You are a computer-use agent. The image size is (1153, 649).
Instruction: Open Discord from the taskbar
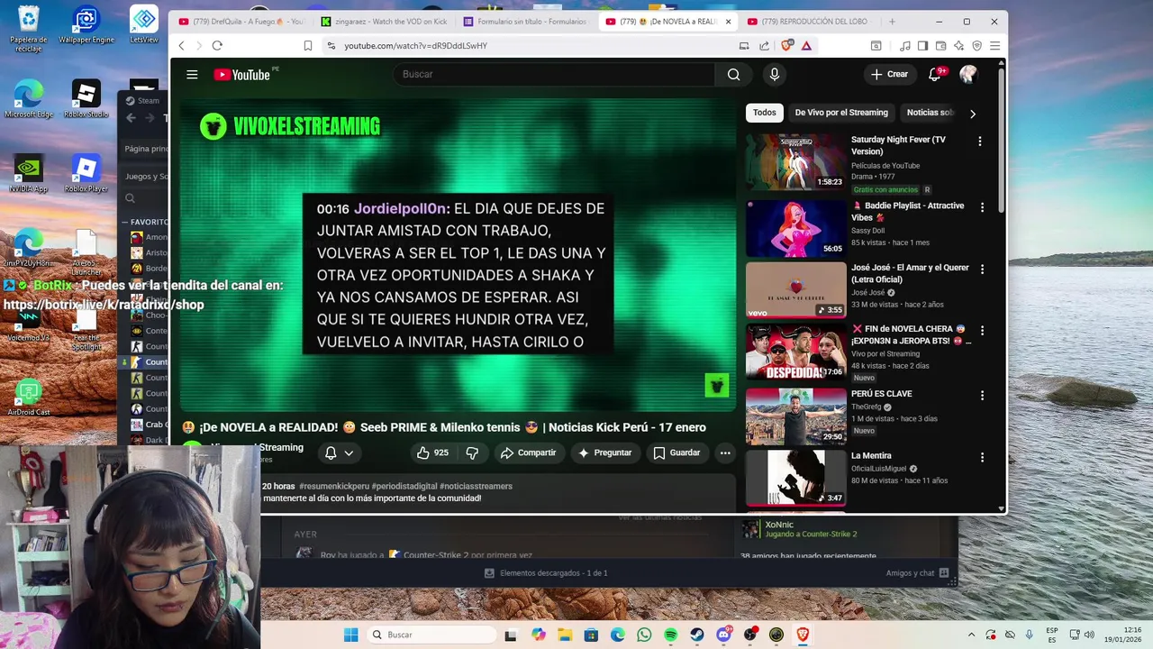pyautogui.click(x=723, y=635)
